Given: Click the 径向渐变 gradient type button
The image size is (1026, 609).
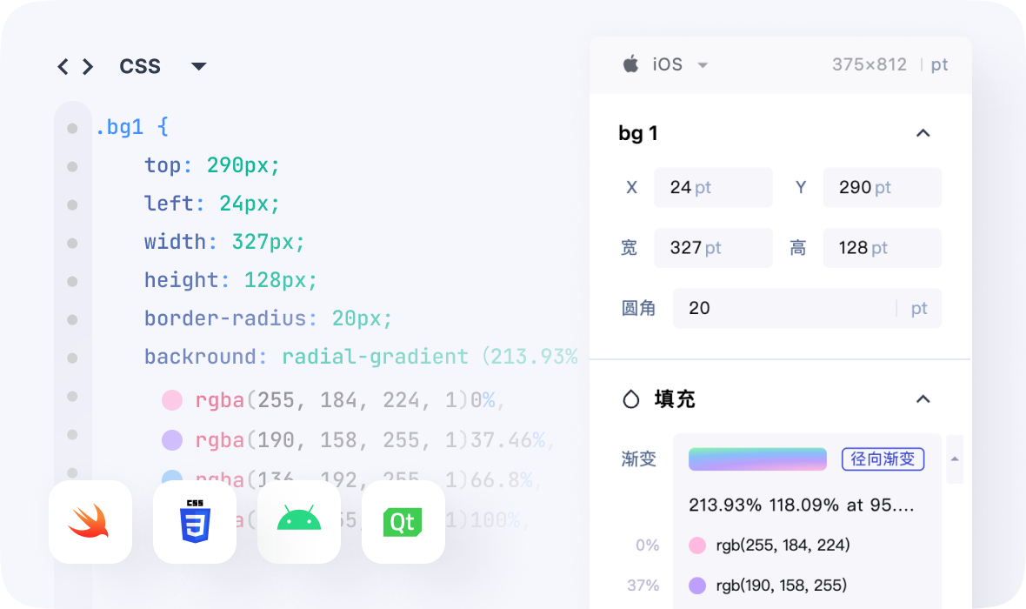Looking at the screenshot, I should (883, 459).
